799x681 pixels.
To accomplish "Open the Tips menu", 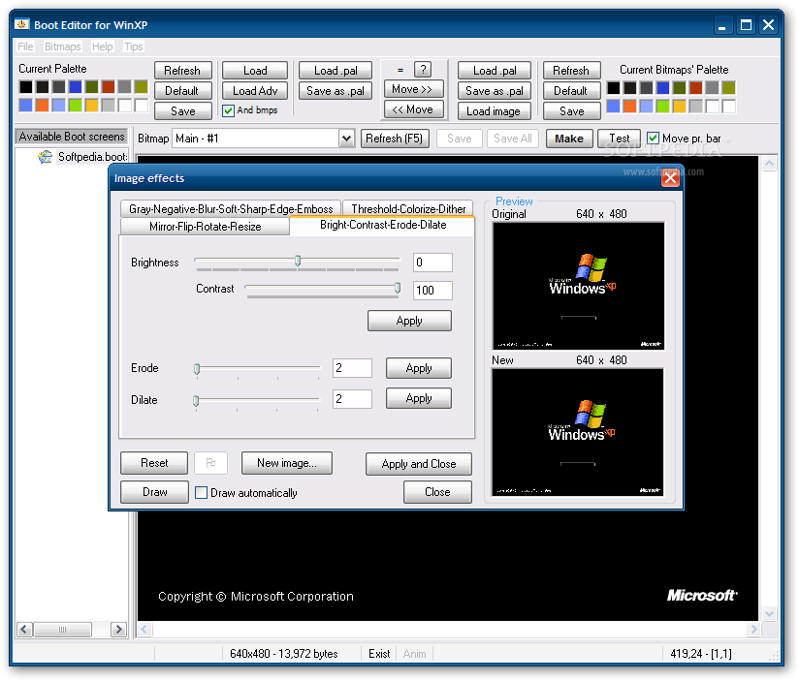I will pyautogui.click(x=134, y=46).
